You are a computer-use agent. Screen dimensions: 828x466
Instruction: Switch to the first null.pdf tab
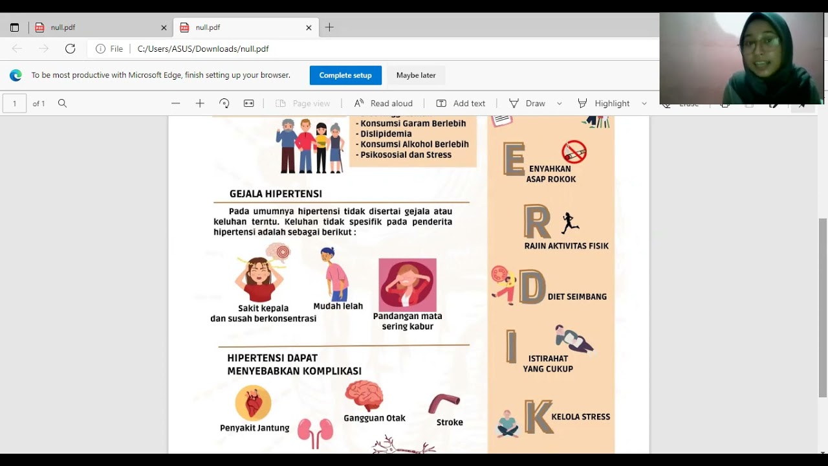(100, 27)
